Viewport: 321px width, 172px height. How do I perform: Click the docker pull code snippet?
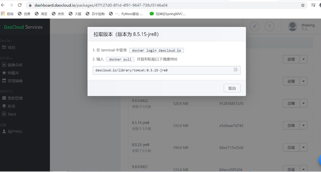point(120,59)
